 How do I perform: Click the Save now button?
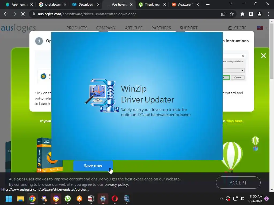(93, 165)
